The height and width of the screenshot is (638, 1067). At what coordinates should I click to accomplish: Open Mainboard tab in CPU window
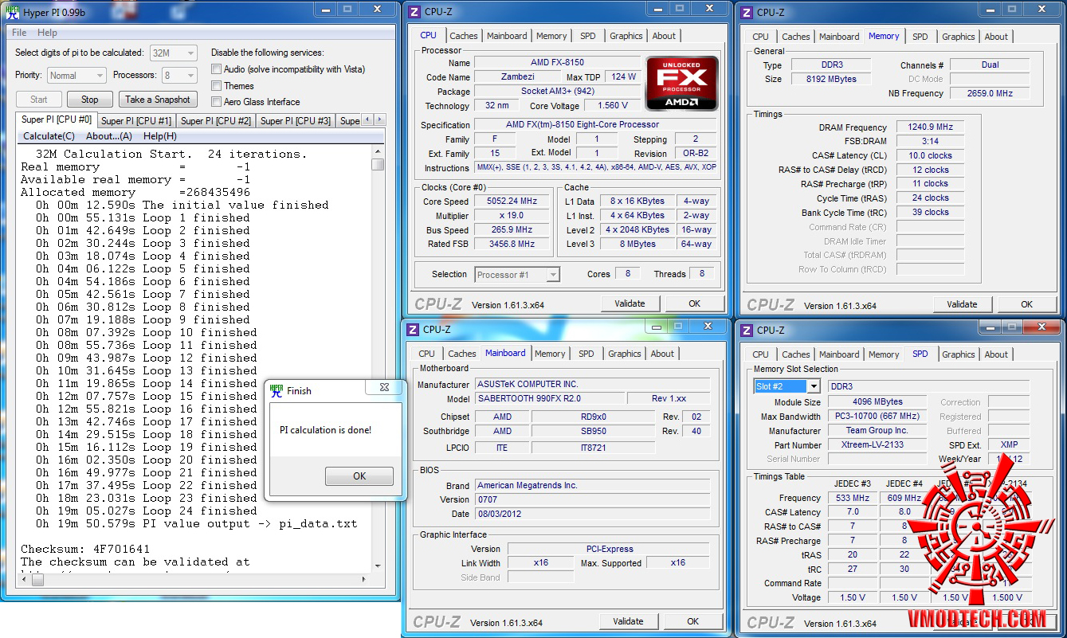coord(507,36)
